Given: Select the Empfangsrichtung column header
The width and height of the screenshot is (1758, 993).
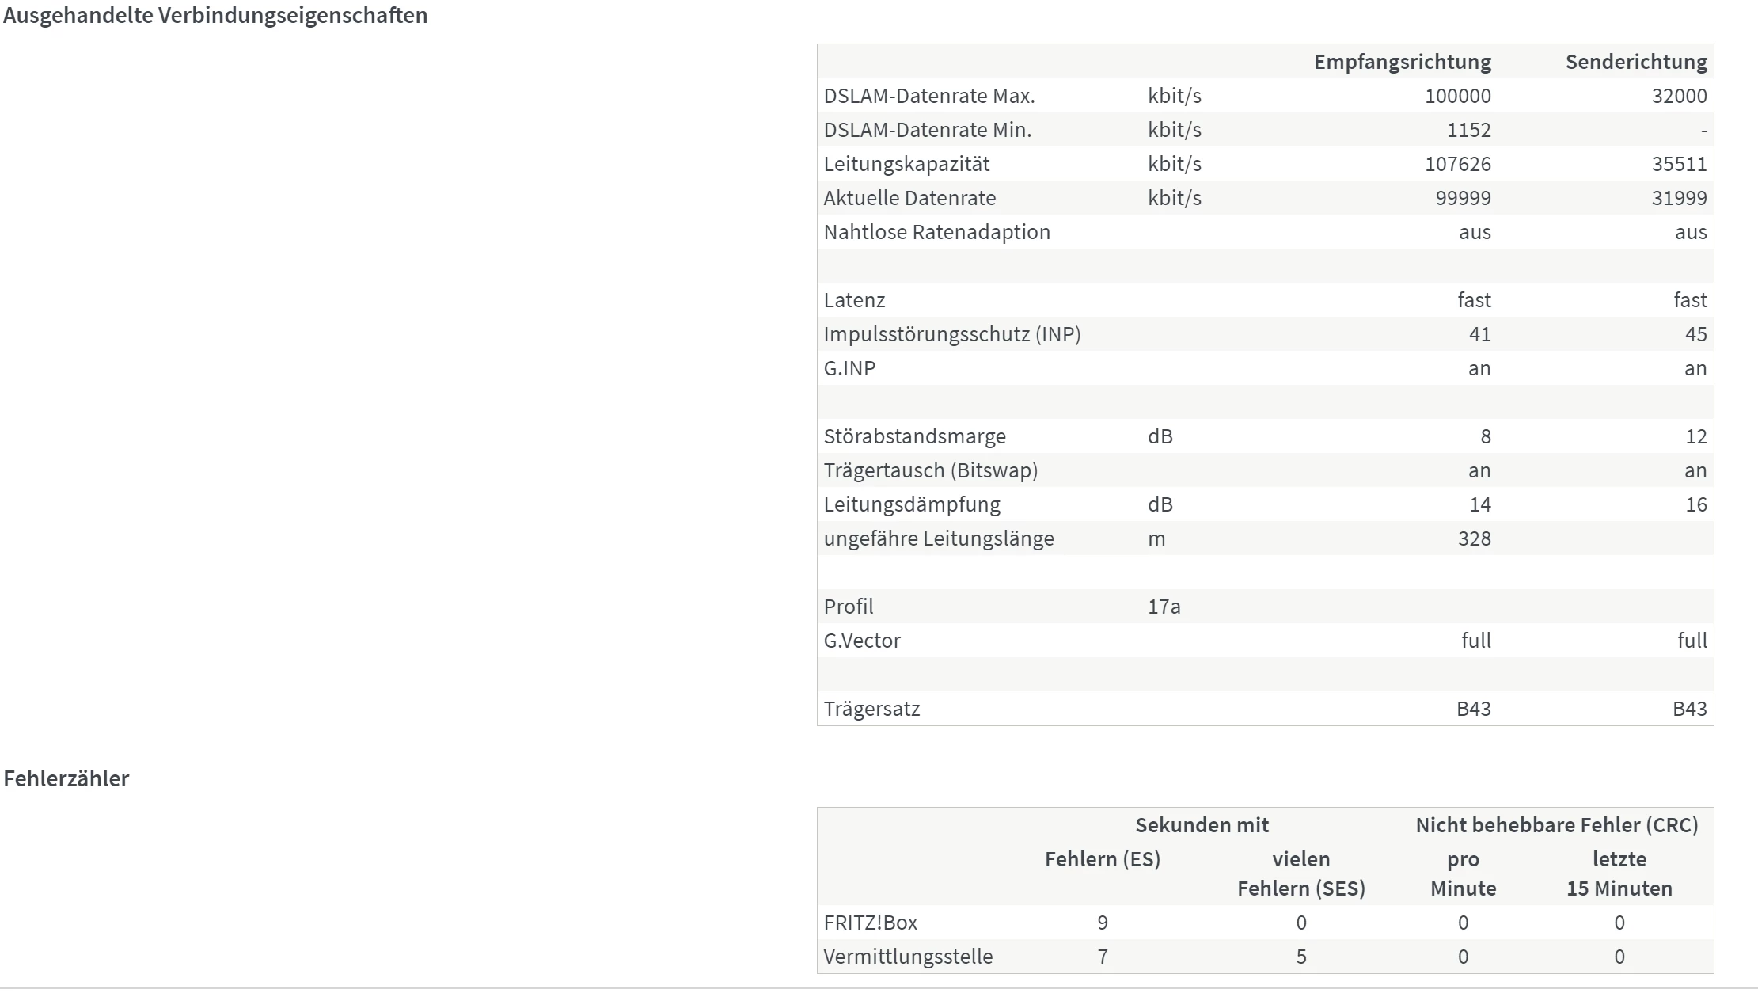Looking at the screenshot, I should 1402,62.
